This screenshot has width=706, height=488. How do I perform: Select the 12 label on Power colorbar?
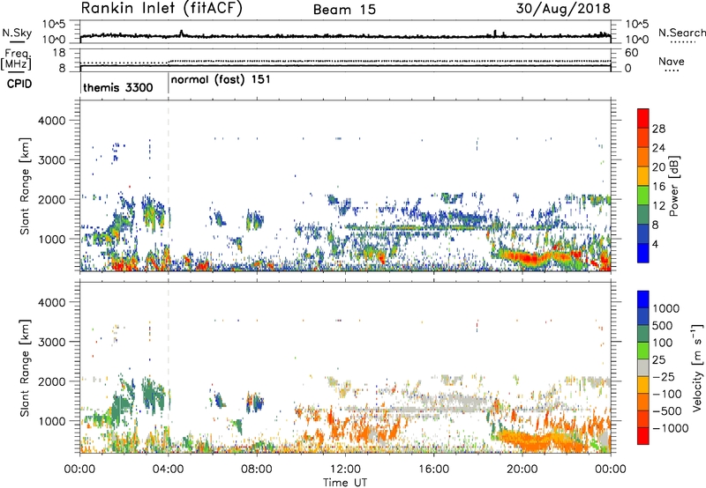(x=658, y=206)
